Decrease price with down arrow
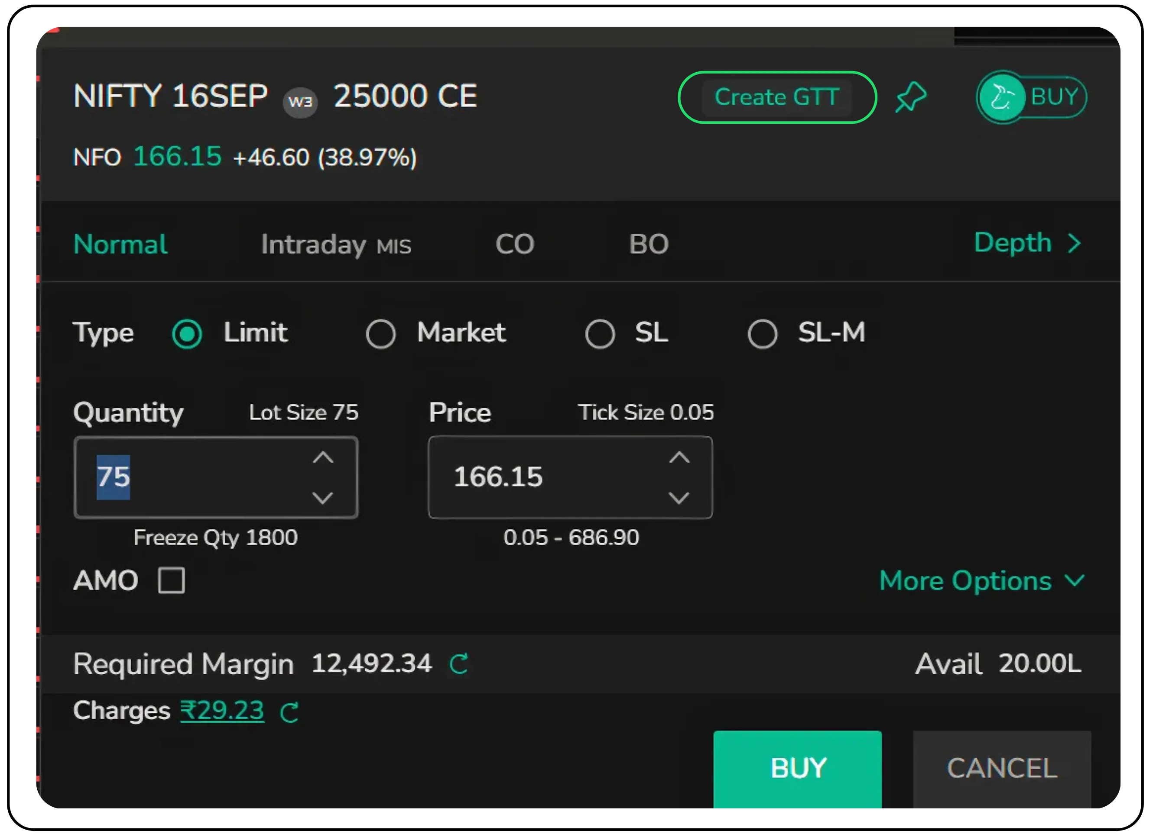1156x837 pixels. [679, 497]
